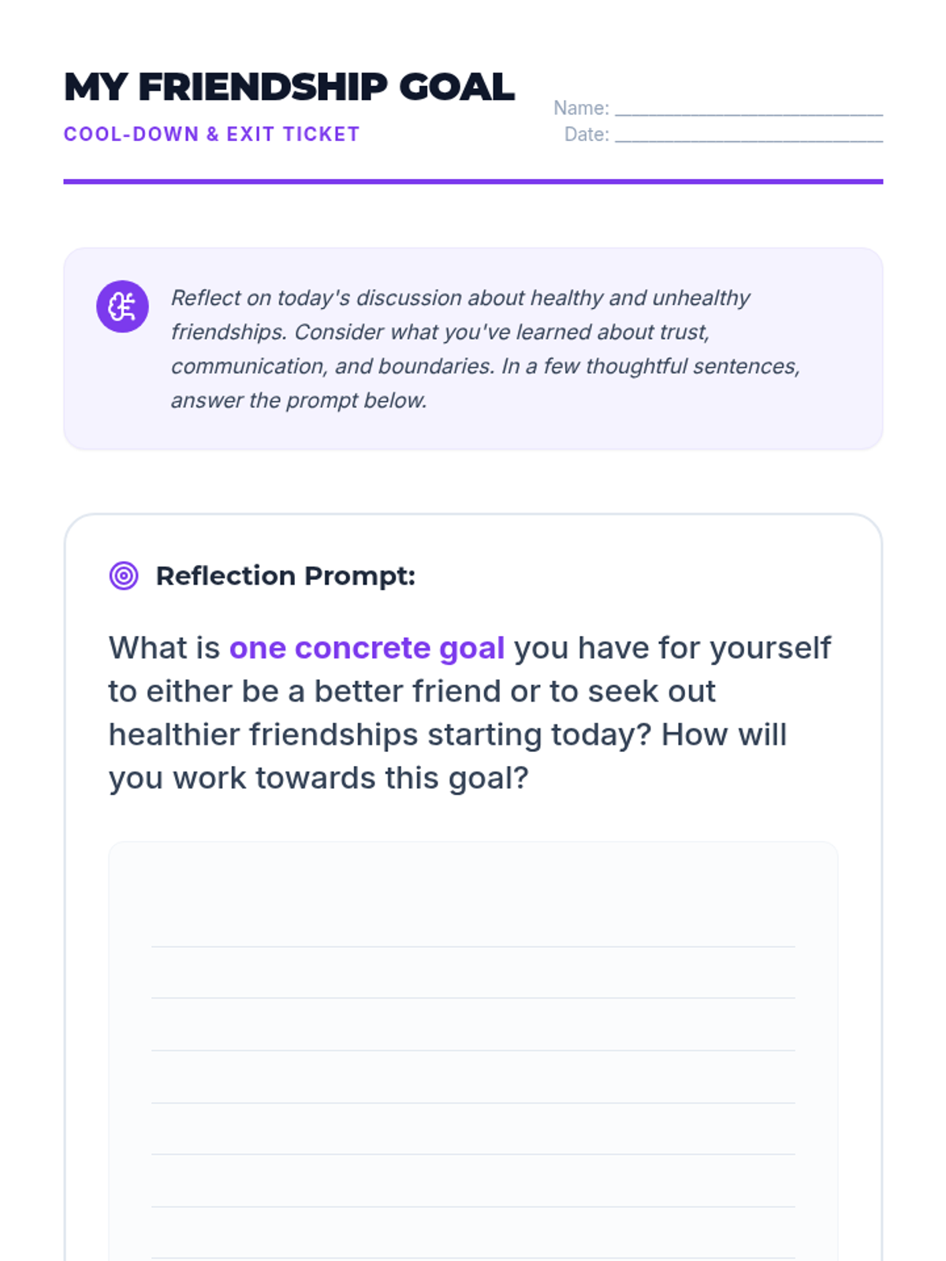946x1261 pixels.
Task: Click the italic instructions paragraph
Action: (x=486, y=349)
